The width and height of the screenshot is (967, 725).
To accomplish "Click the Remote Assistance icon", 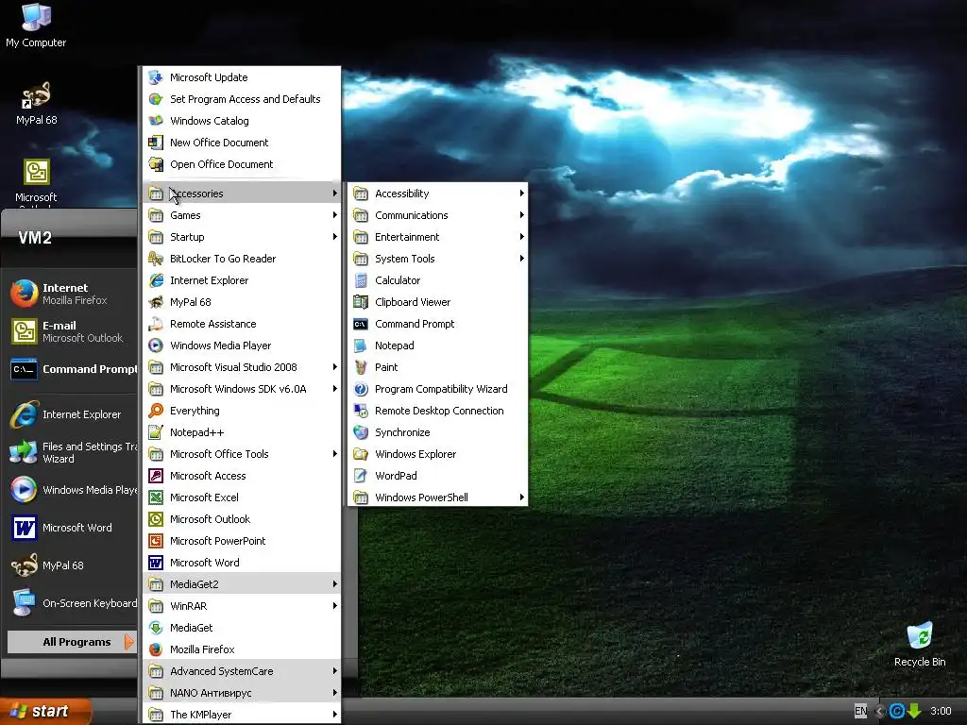I will 156,324.
